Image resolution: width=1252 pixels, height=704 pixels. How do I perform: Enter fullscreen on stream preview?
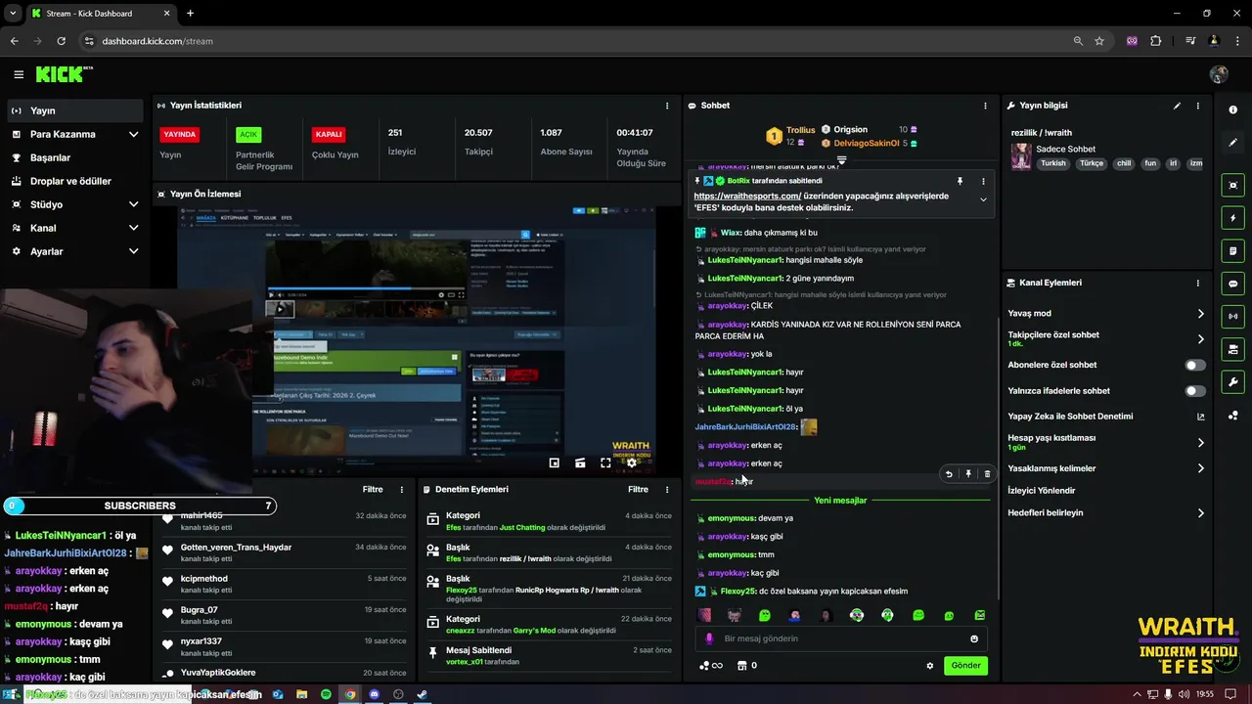point(605,462)
